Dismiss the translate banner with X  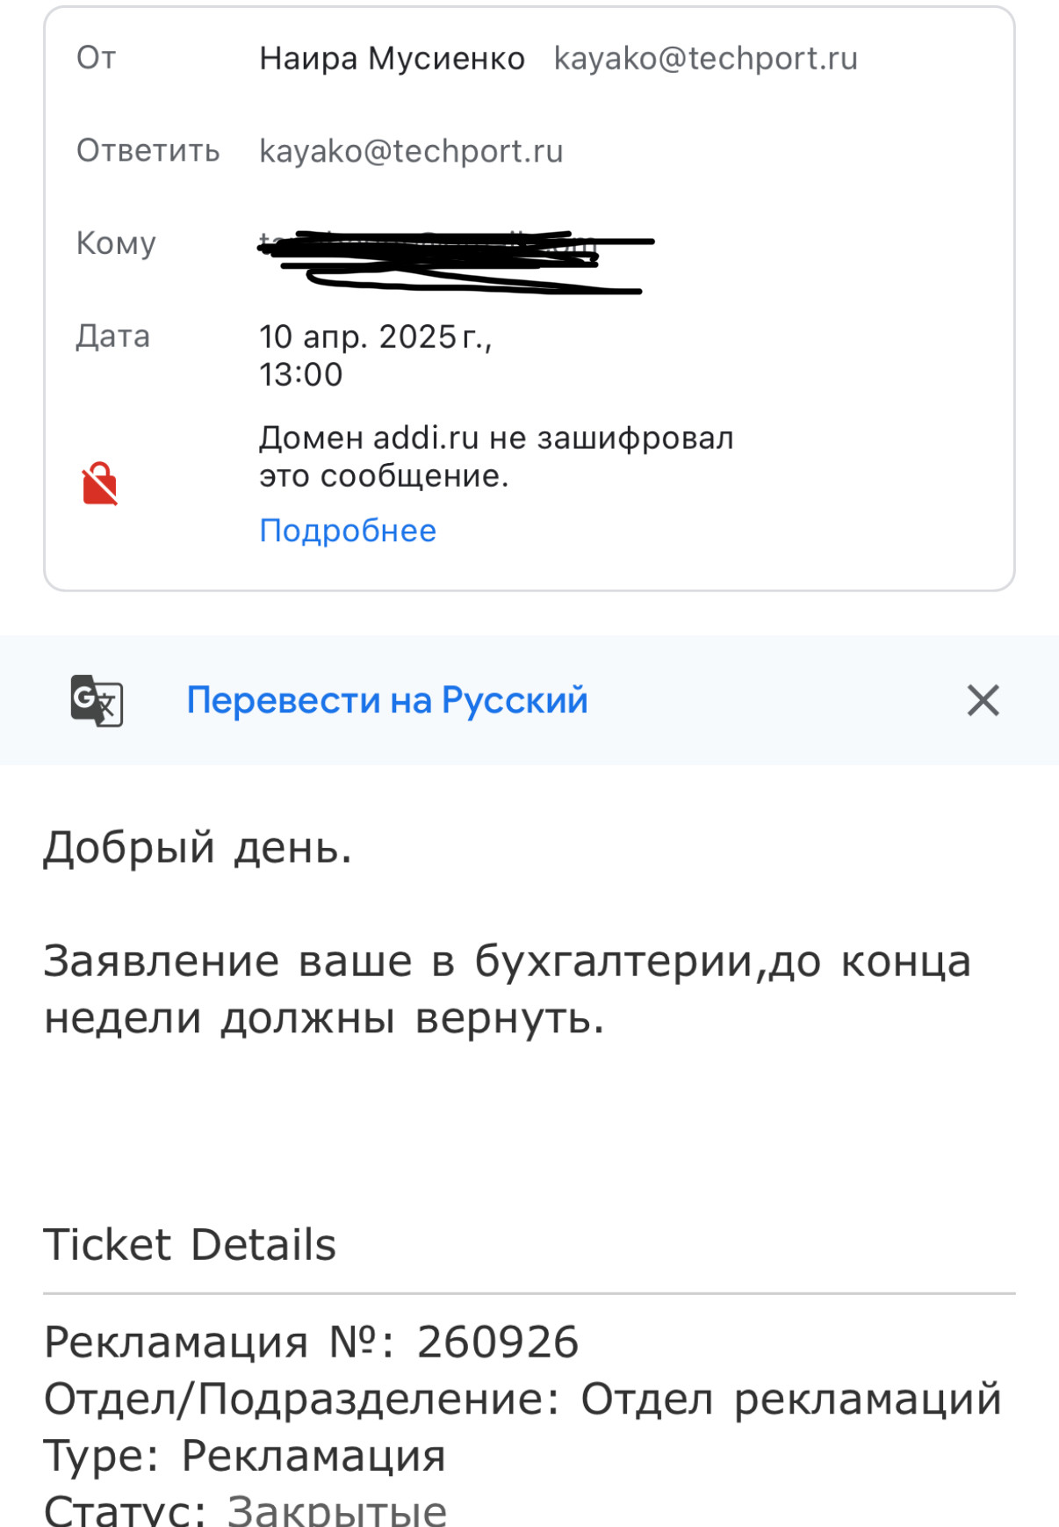(983, 700)
